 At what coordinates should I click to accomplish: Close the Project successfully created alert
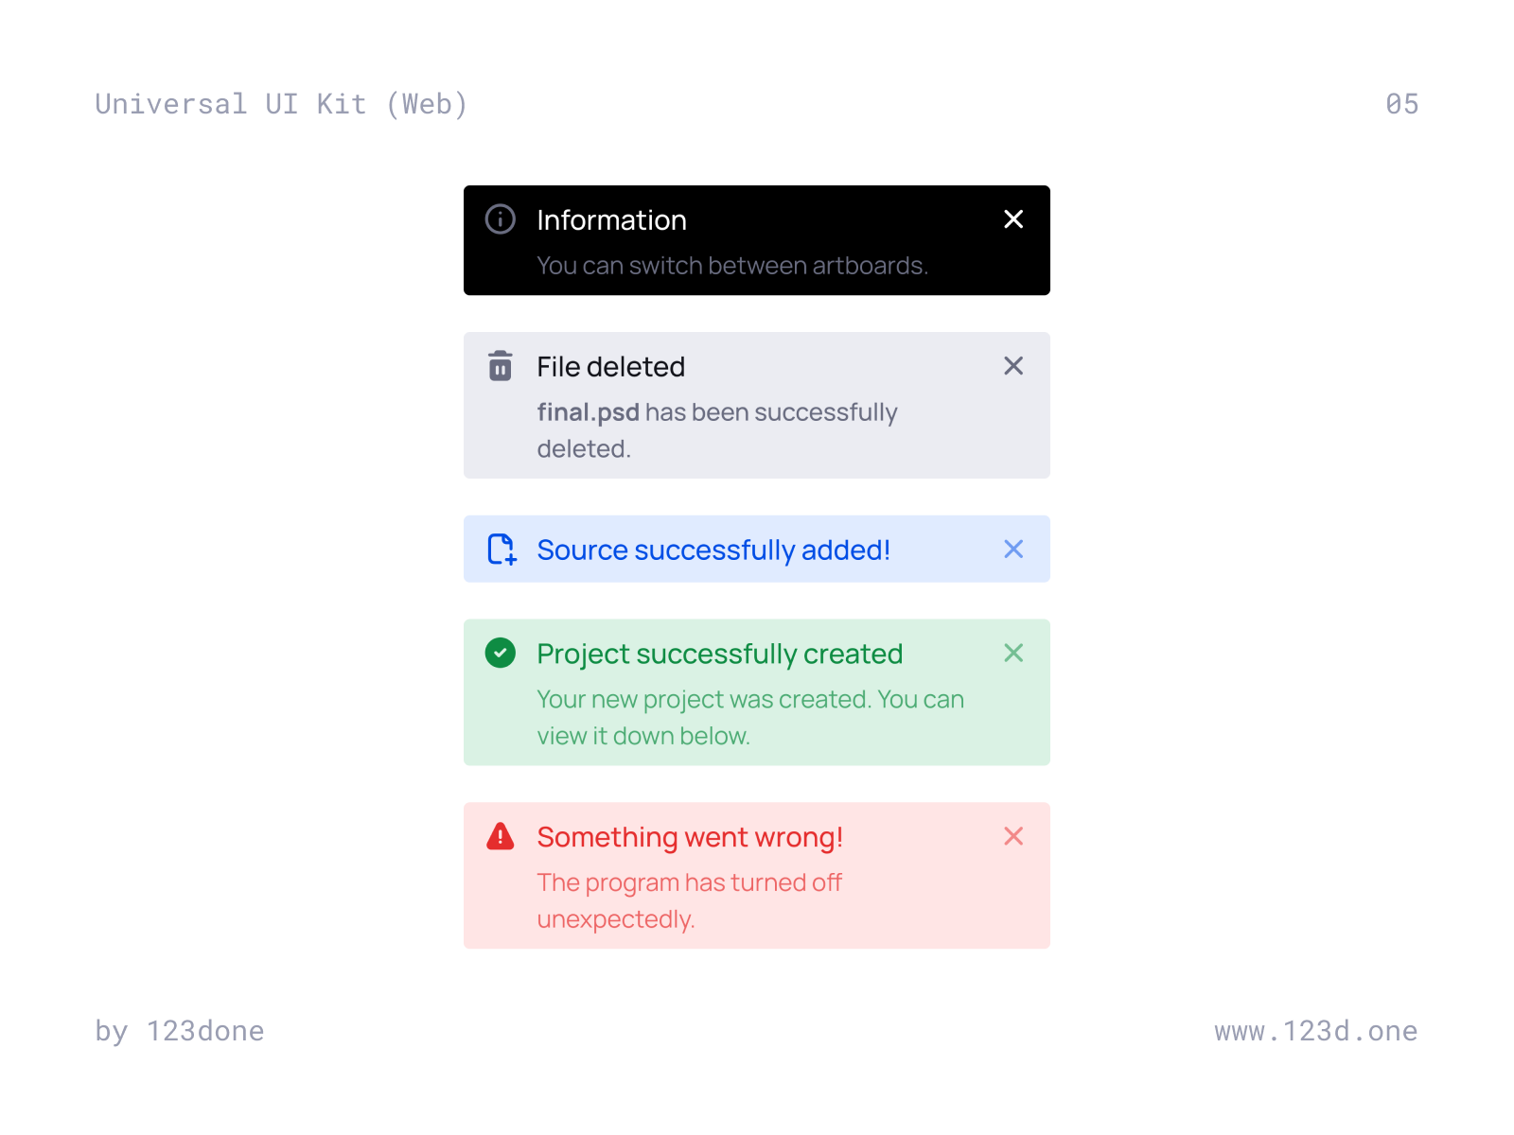pyautogui.click(x=1013, y=653)
